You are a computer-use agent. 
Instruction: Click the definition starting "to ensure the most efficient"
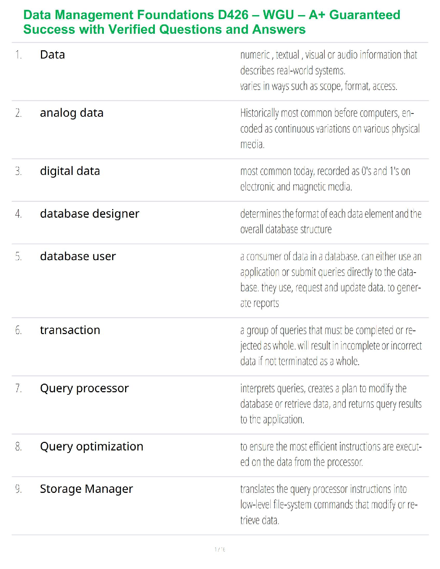click(331, 454)
